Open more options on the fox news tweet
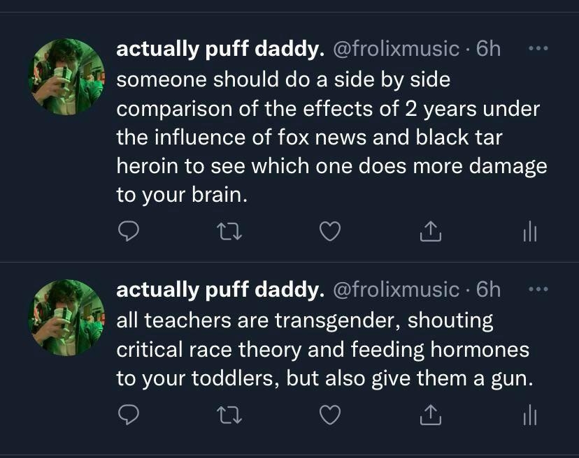 538,49
